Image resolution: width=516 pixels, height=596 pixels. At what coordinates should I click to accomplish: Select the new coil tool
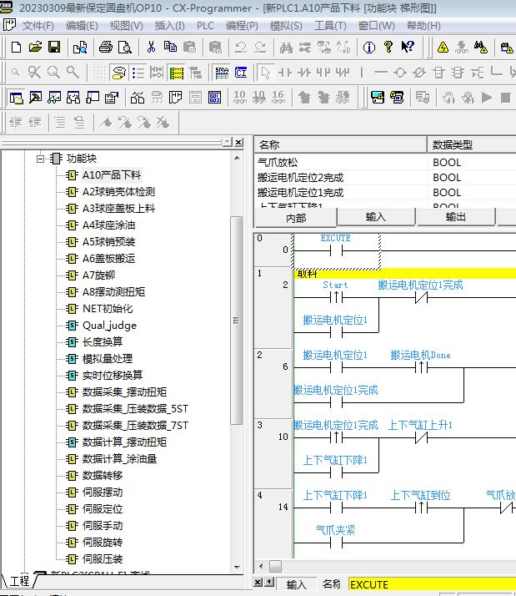[x=399, y=73]
